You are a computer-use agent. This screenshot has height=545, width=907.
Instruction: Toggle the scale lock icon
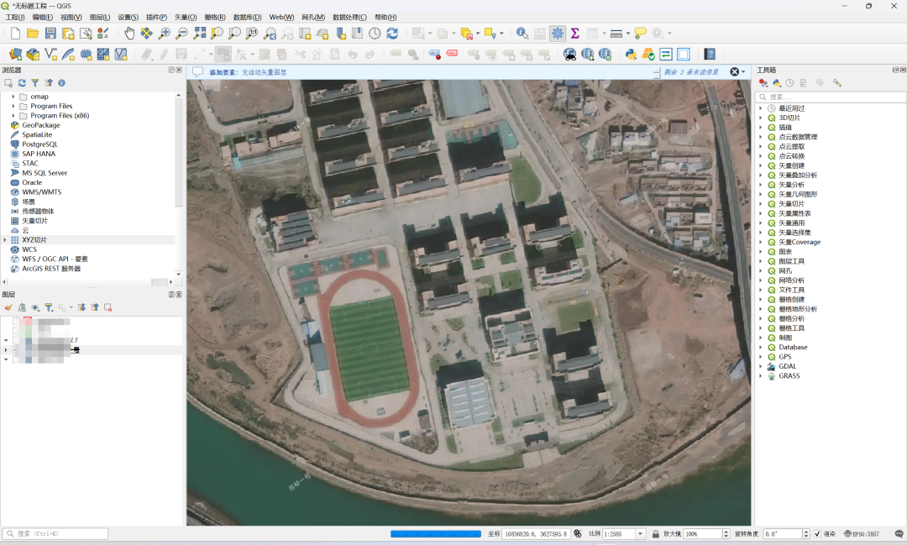655,534
